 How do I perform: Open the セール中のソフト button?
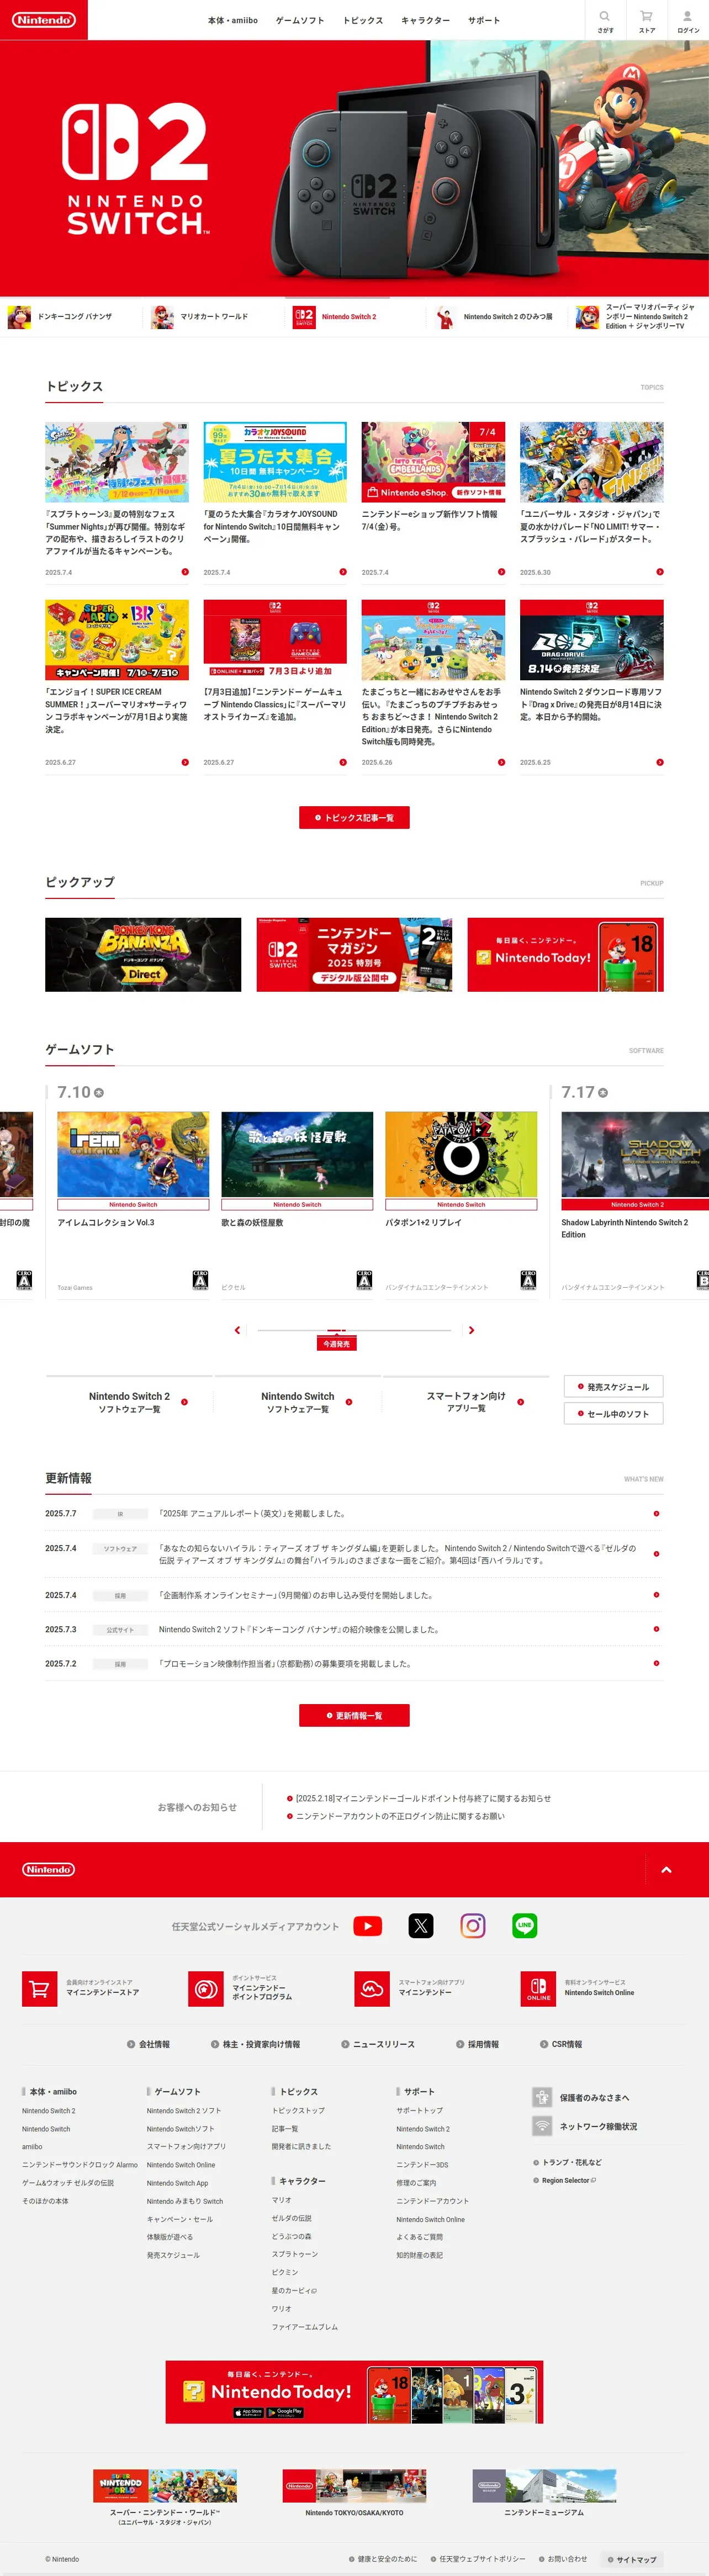pos(613,1413)
